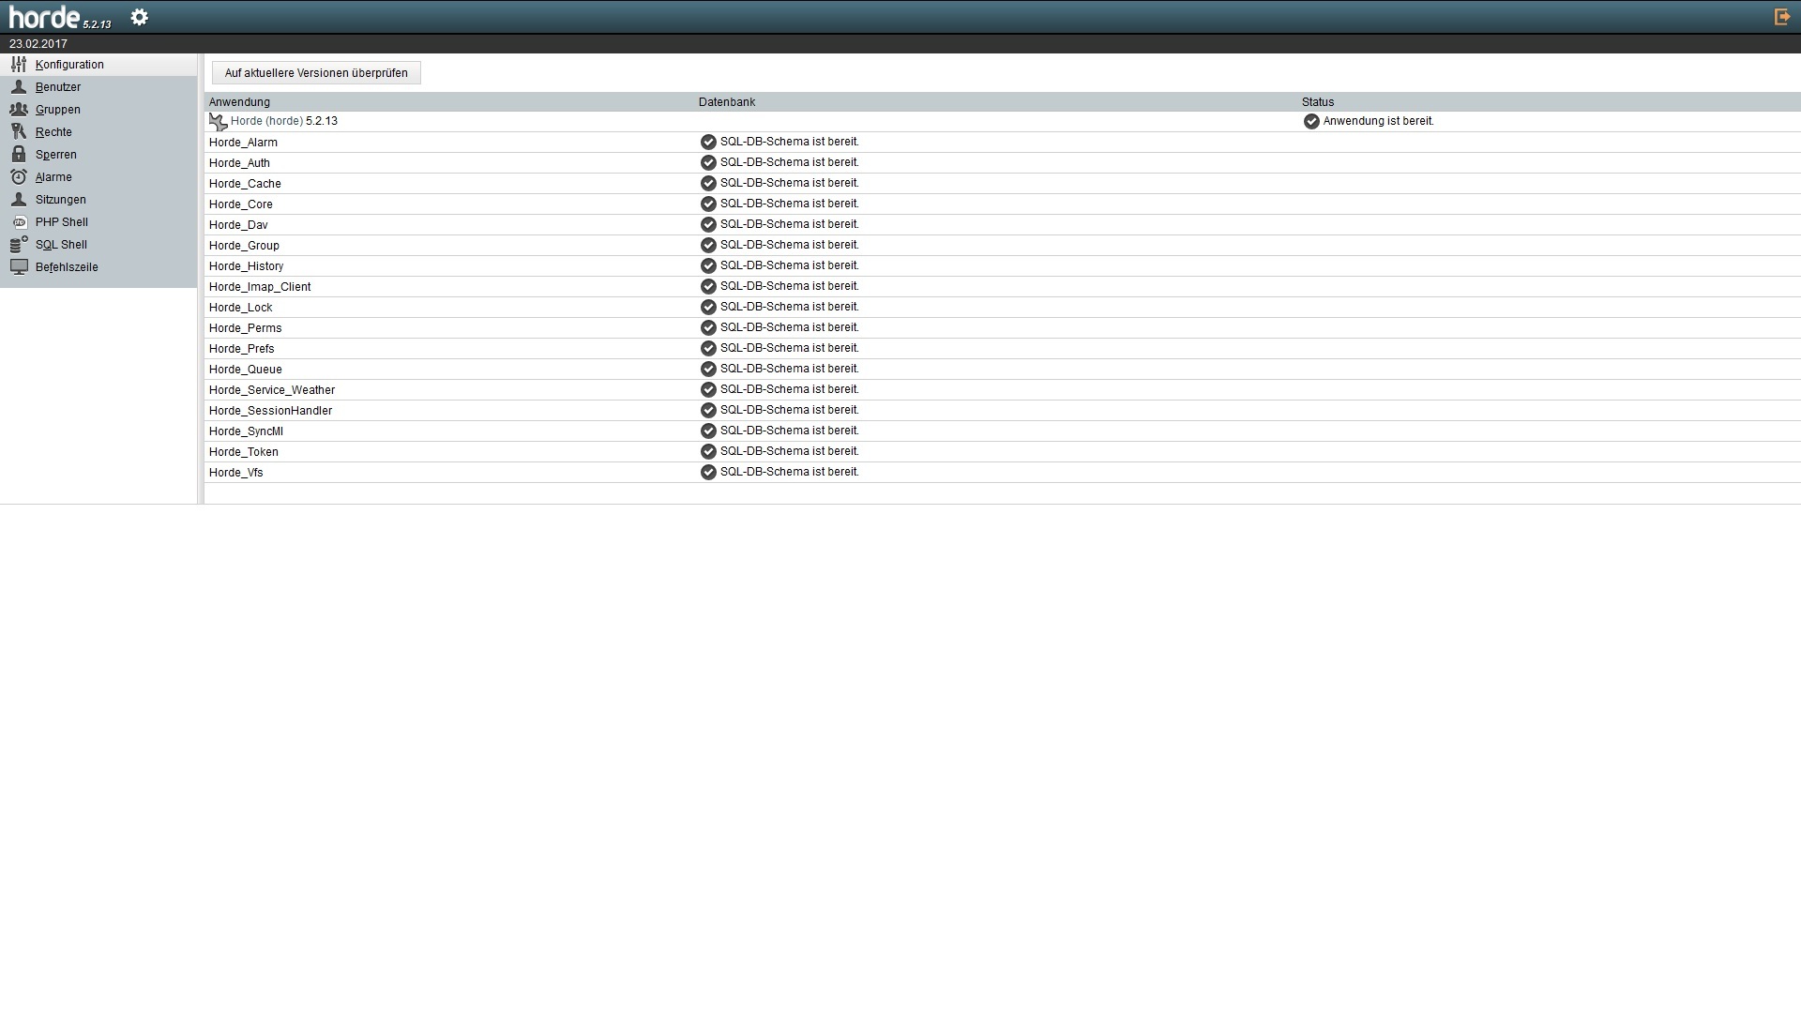Click the Horde_Cache row name
Viewport: 1801px width, 1013px height.
point(245,184)
